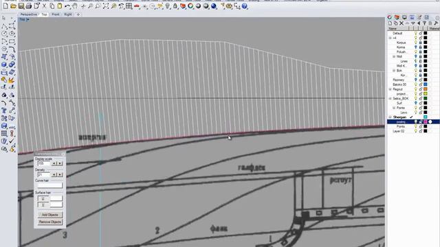The image size is (440, 247).
Task: Collapse the Ponts sublayer group
Action: tap(394, 108)
